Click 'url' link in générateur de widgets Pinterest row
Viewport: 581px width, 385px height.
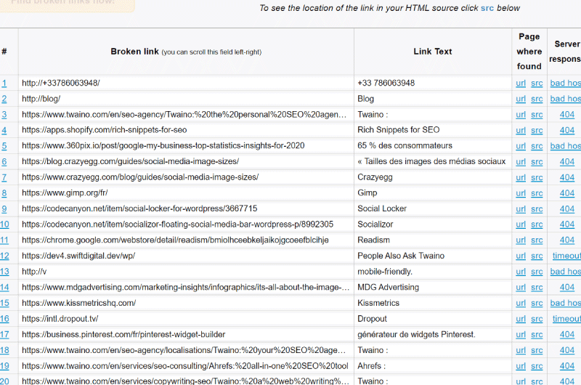coord(521,335)
